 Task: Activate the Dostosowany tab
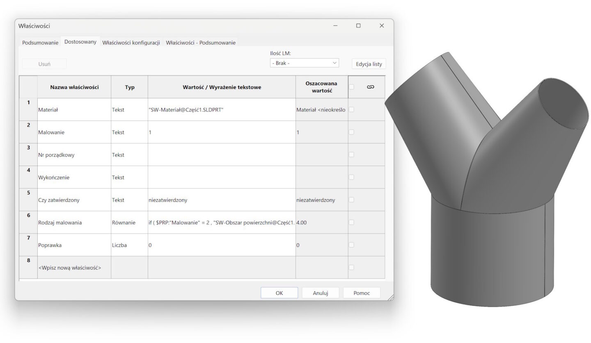(x=80, y=41)
